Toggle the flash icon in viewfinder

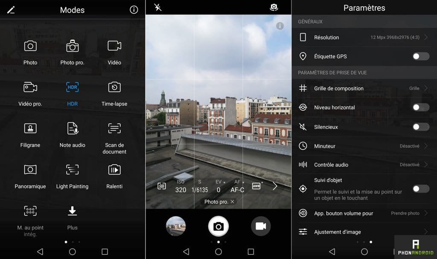pyautogui.click(x=158, y=7)
